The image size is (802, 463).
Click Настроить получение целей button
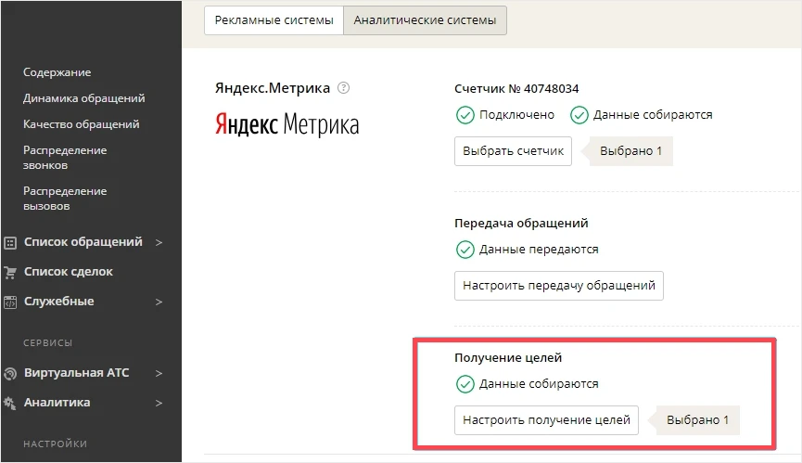[x=546, y=420]
